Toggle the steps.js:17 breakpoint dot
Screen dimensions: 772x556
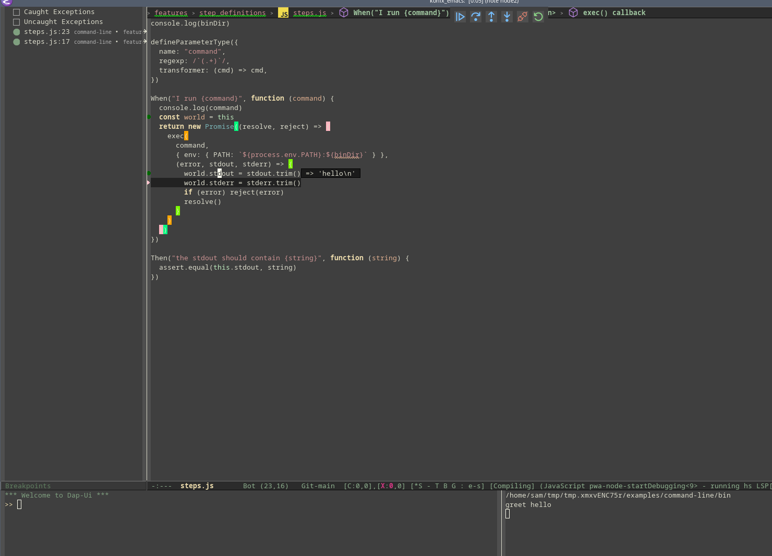click(x=17, y=42)
